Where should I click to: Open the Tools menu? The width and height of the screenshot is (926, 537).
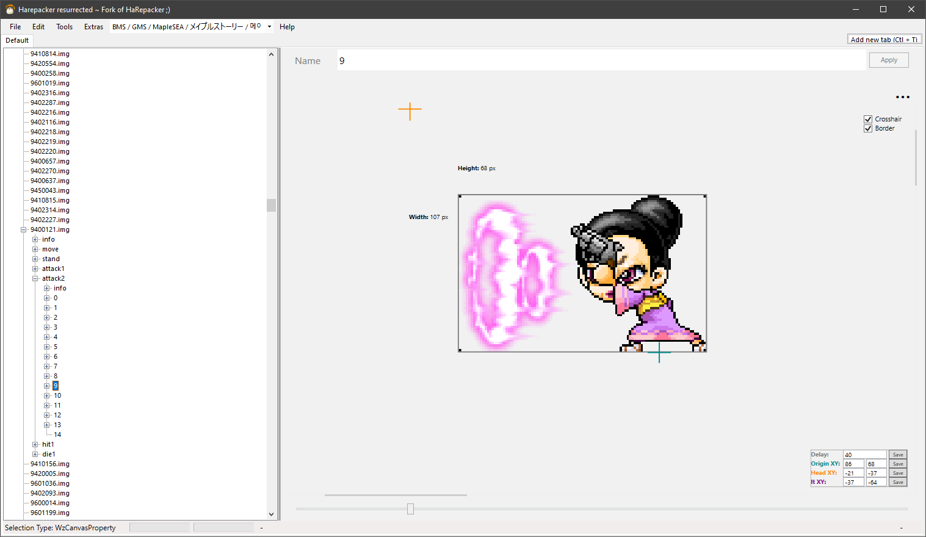tap(64, 27)
